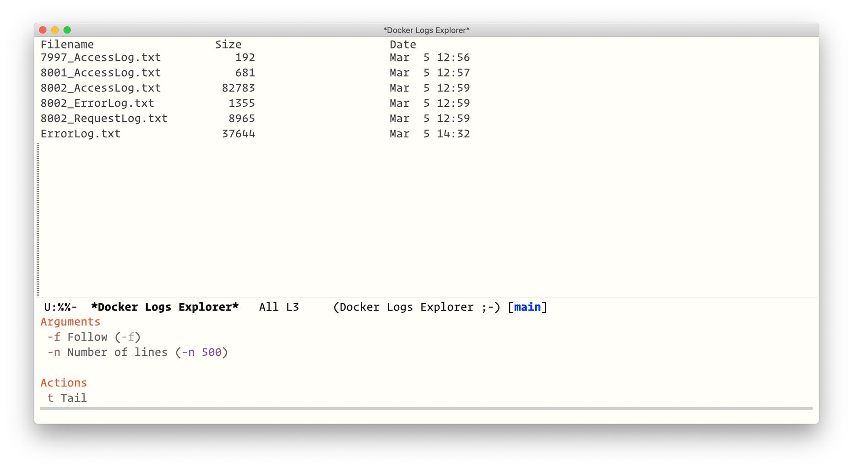Click the All L3 position indicator
The width and height of the screenshot is (853, 469).
pos(279,307)
